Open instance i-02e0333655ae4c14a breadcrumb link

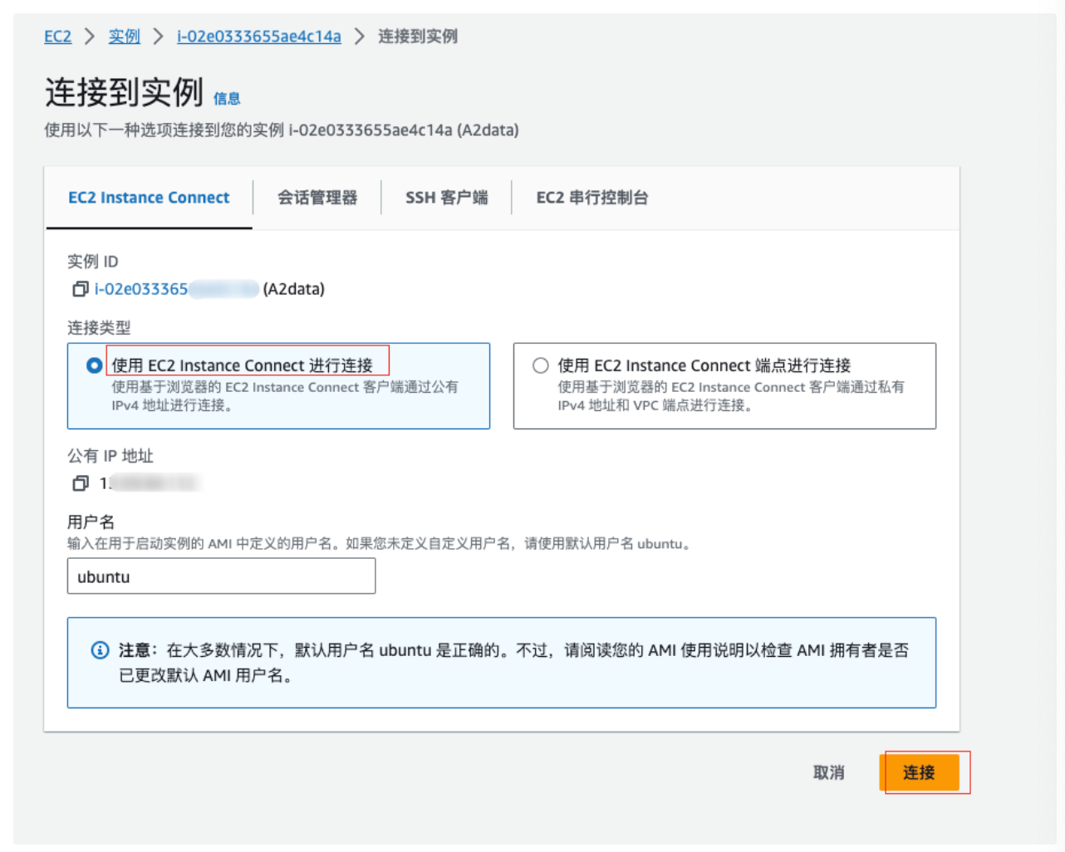tap(258, 37)
